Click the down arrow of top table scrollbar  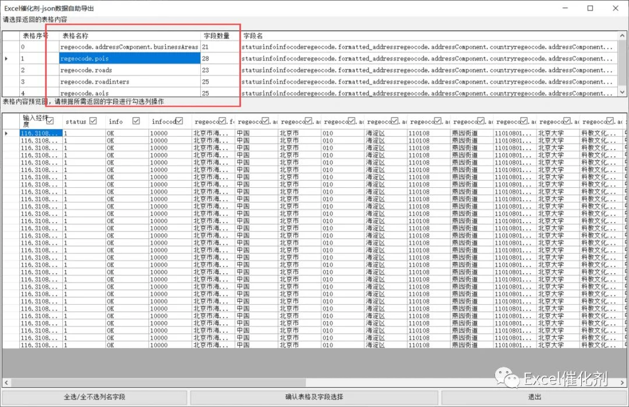click(623, 92)
